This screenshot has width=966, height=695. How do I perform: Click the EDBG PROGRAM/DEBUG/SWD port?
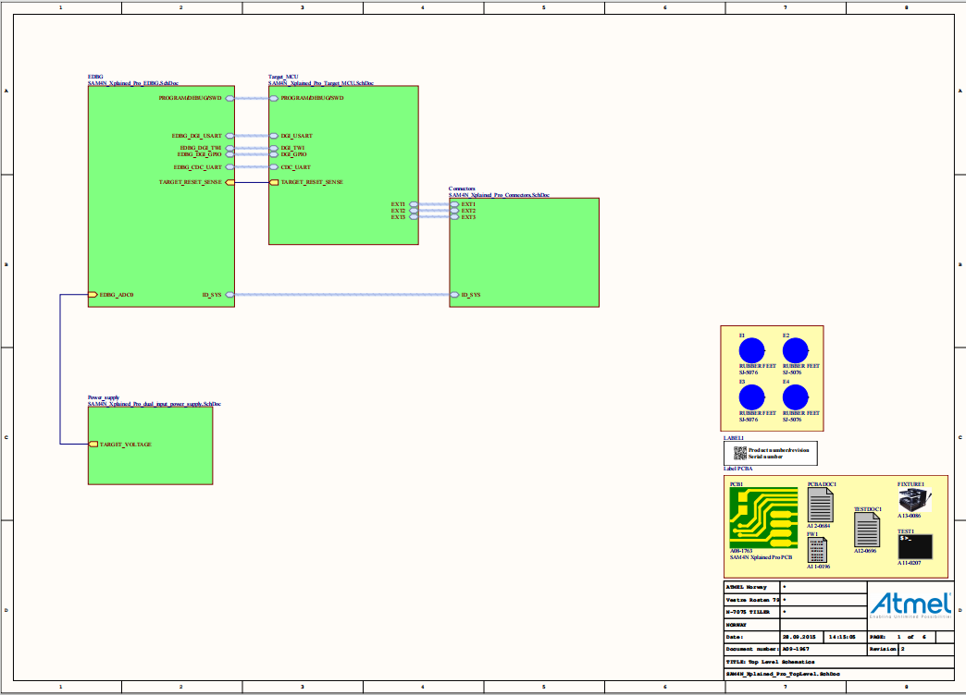tap(229, 98)
